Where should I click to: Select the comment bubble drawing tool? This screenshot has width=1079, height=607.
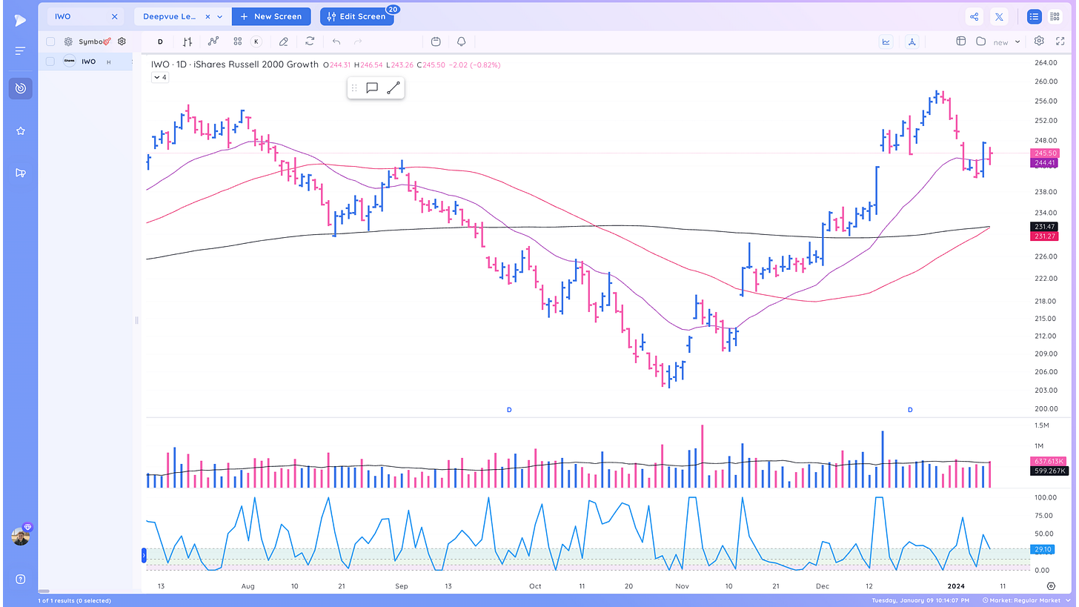click(372, 88)
